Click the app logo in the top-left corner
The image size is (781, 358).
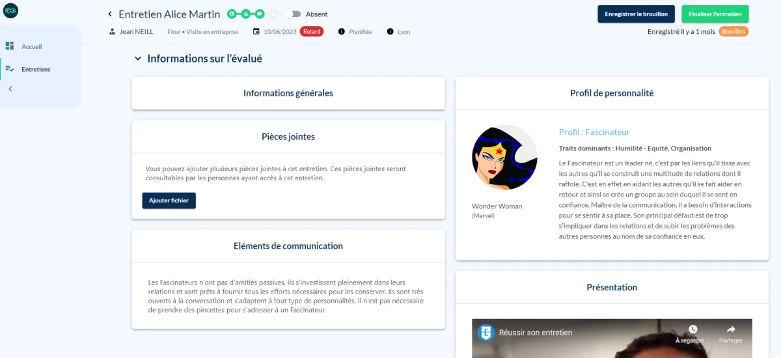(x=11, y=11)
